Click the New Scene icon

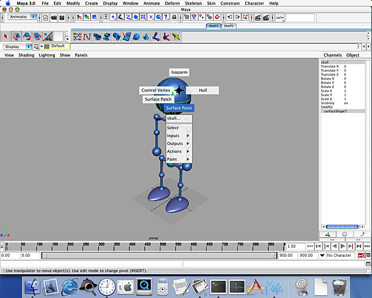tap(46, 18)
